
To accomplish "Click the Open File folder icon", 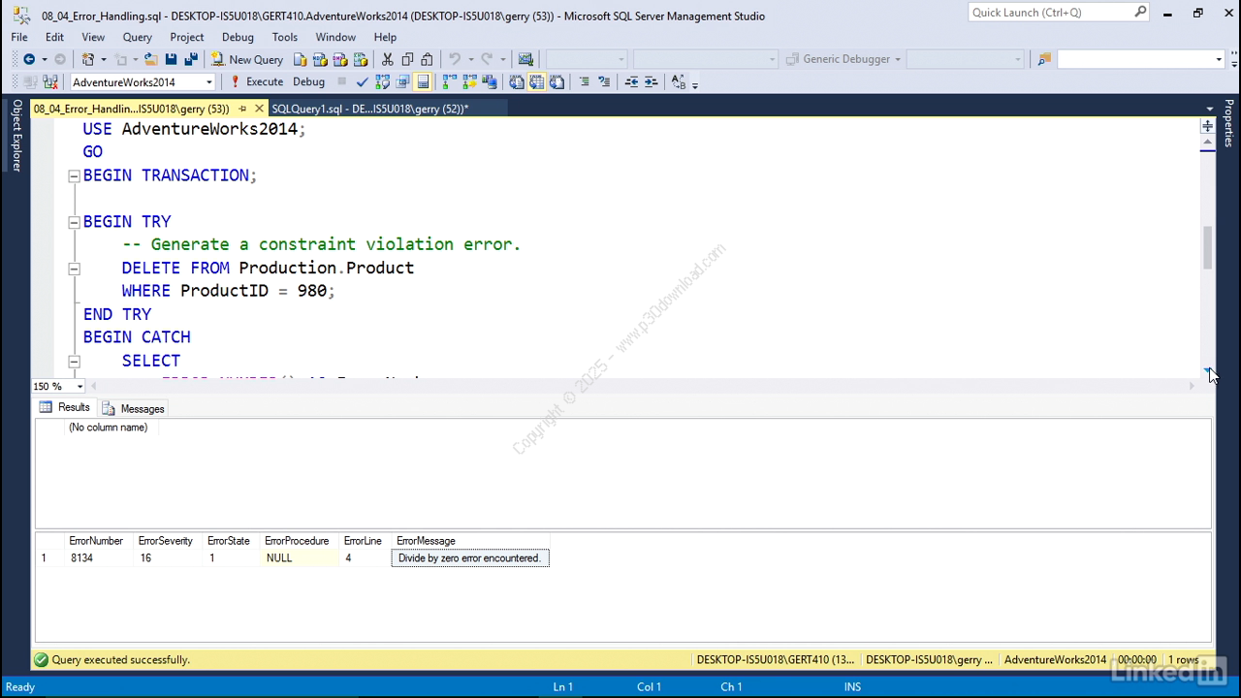I will [151, 59].
